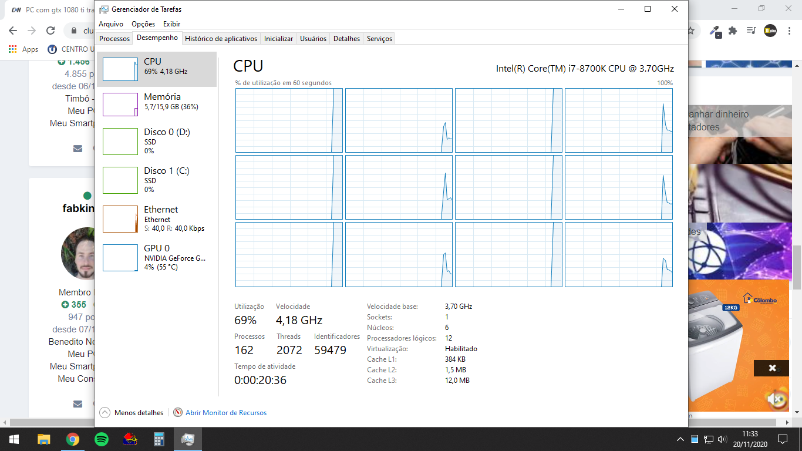View GPU 0 NVIDIA GeForce stats
Viewport: 802px width, 451px height.
point(157,257)
